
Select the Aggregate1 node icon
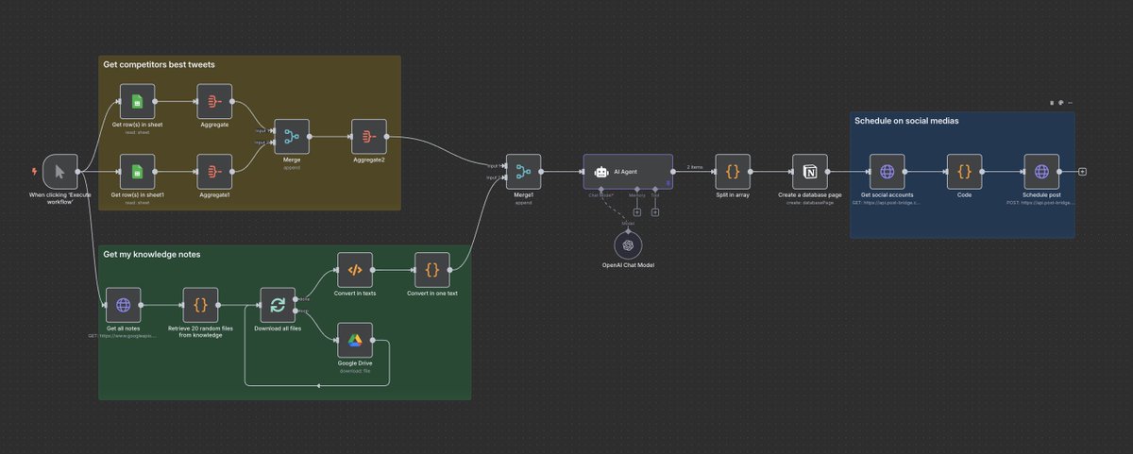(214, 172)
